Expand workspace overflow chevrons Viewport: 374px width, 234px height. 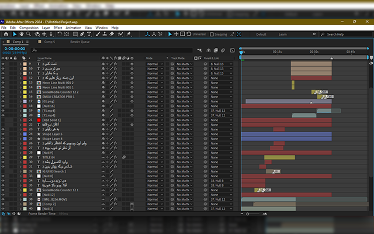tap(314, 34)
